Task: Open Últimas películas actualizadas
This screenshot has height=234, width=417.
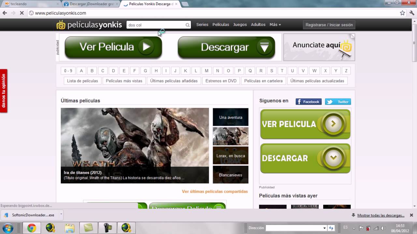Action: (x=317, y=81)
